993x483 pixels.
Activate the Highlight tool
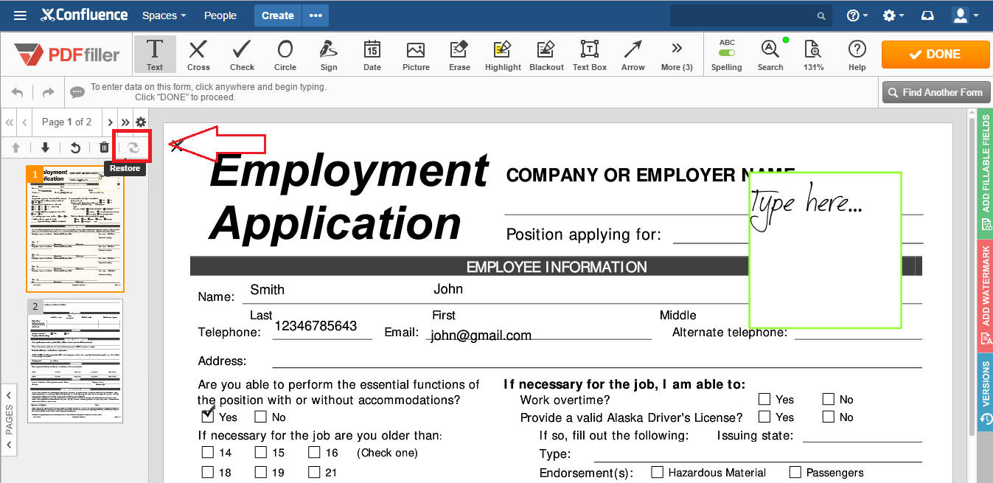coord(503,54)
